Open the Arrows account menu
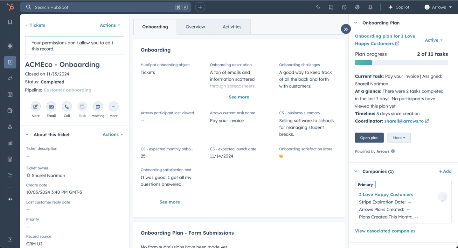This screenshot has height=248, width=458. click(438, 7)
